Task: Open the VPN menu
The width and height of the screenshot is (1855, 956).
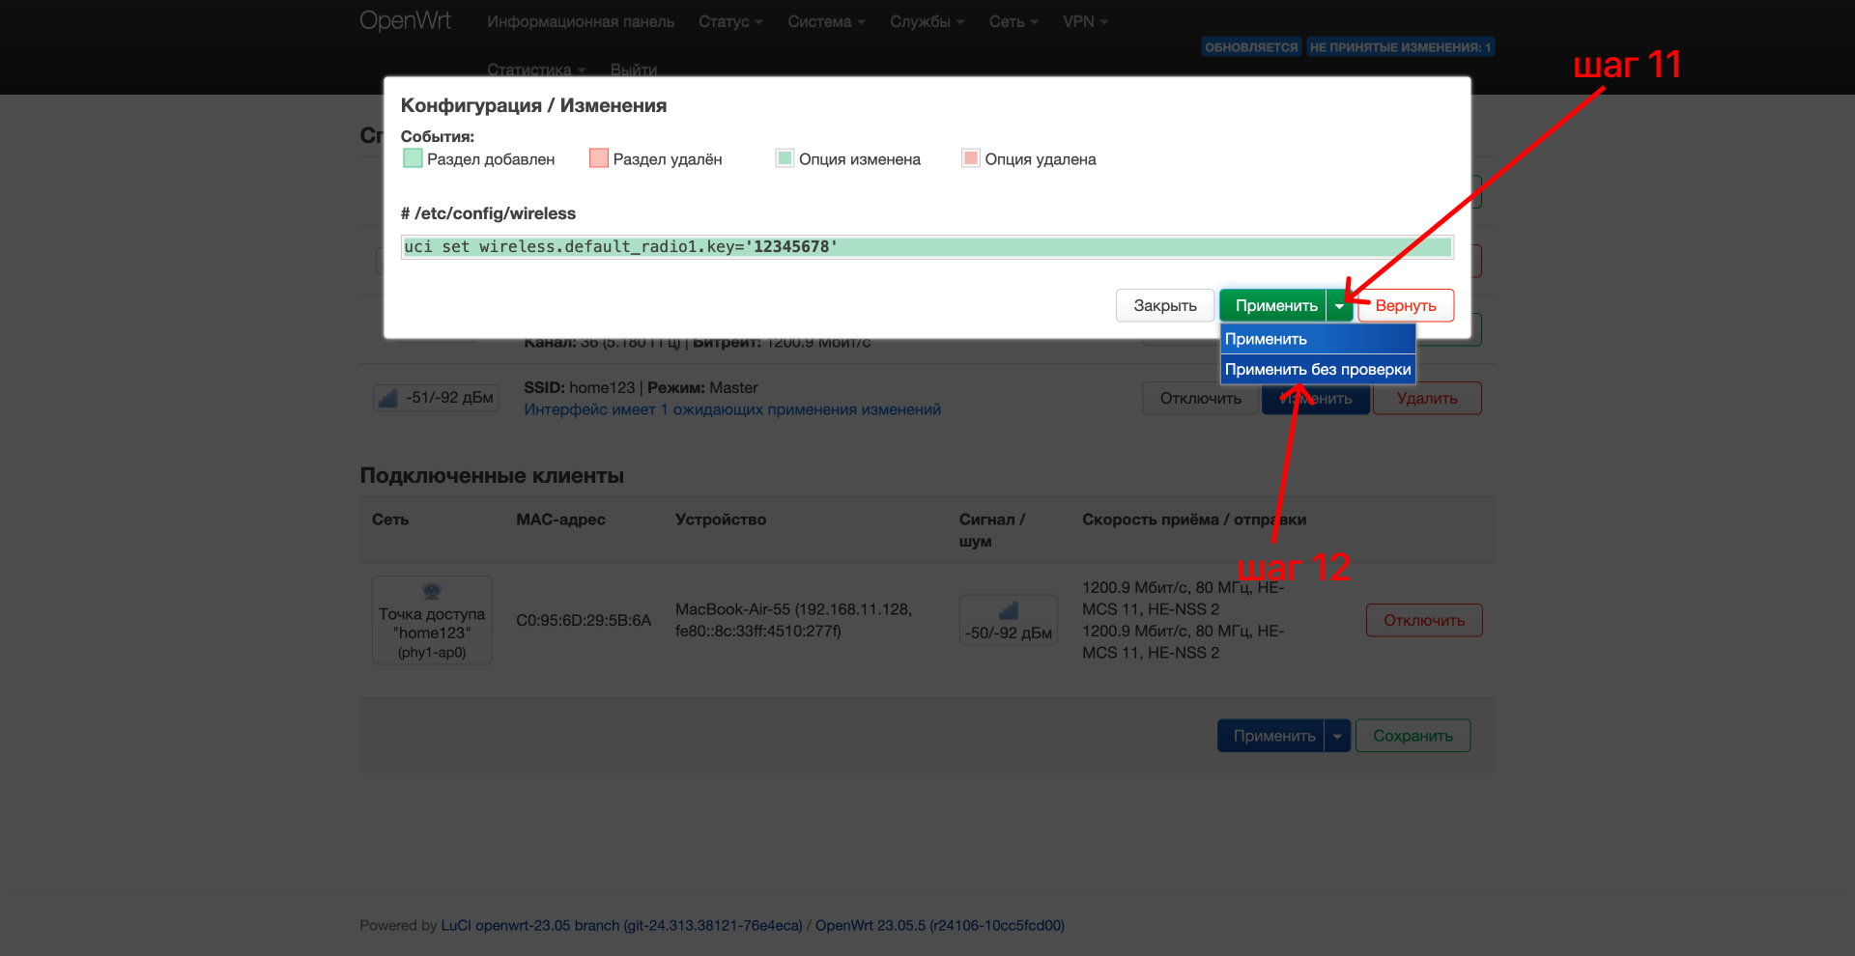Action: click(1085, 21)
